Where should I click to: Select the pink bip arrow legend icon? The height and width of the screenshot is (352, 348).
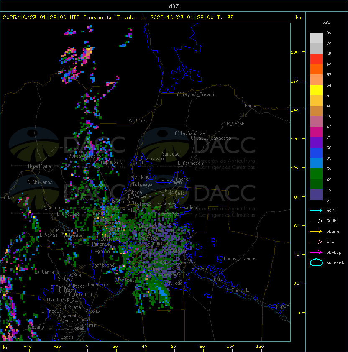point(316,242)
